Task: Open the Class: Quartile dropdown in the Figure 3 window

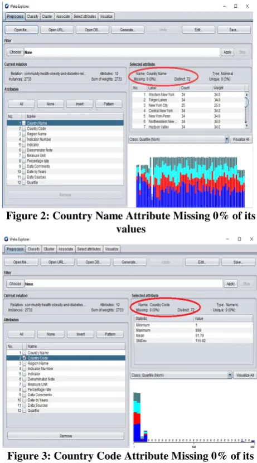Action: pyautogui.click(x=230, y=375)
